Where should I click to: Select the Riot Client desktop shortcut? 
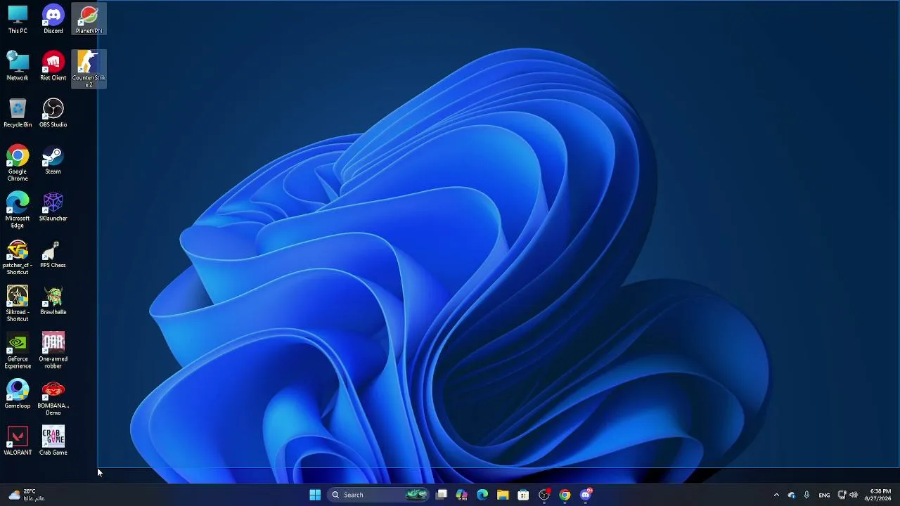click(x=53, y=67)
